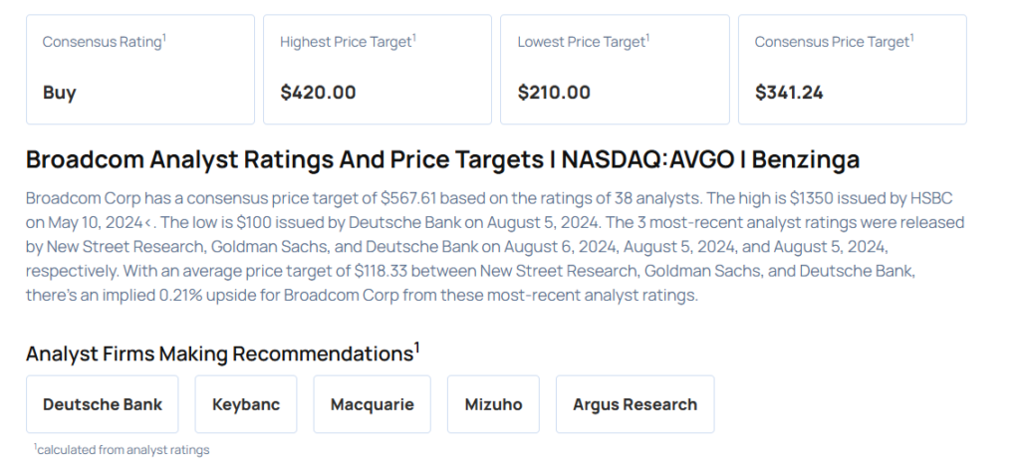Click the $210.00 lowest target value
Image resolution: width=1020 pixels, height=472 pixels.
coord(554,93)
